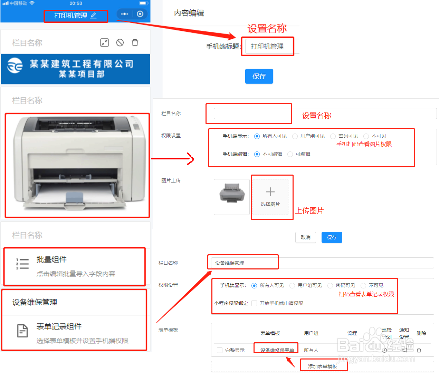Screen dimensions: 439x374
Task: Click the circular target icon in the capsule
Action: pos(141,14)
